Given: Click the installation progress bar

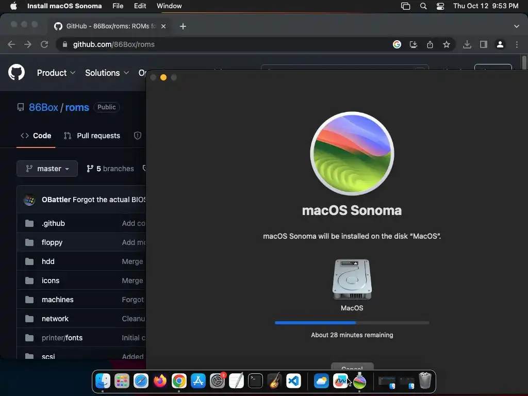Looking at the screenshot, I should click(x=352, y=323).
